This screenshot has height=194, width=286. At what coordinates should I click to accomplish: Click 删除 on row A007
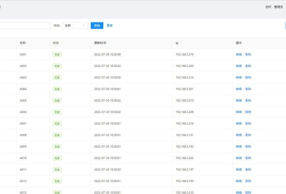pos(248,123)
